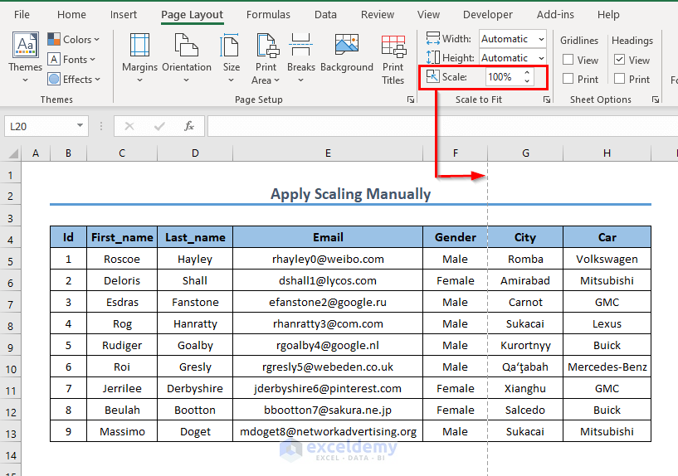The image size is (678, 476).
Task: Increase Scale percentage with up arrow
Action: pyautogui.click(x=526, y=73)
